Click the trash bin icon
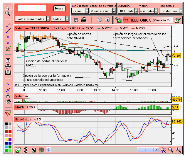The image size is (185, 157). point(8,96)
